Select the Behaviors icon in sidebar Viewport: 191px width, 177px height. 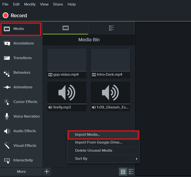coord(7,73)
